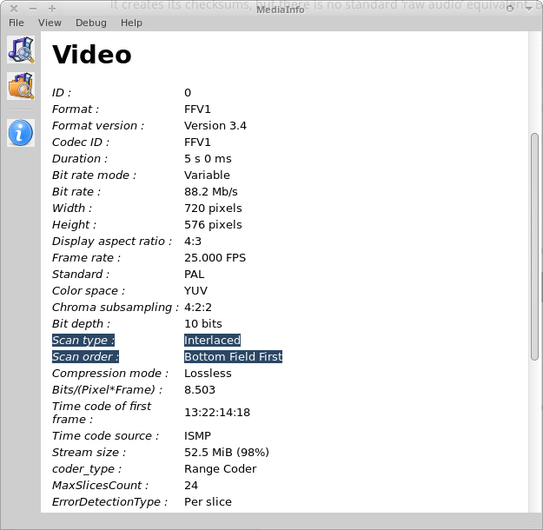The width and height of the screenshot is (543, 530).
Task: Open the File menu
Action: pos(17,23)
